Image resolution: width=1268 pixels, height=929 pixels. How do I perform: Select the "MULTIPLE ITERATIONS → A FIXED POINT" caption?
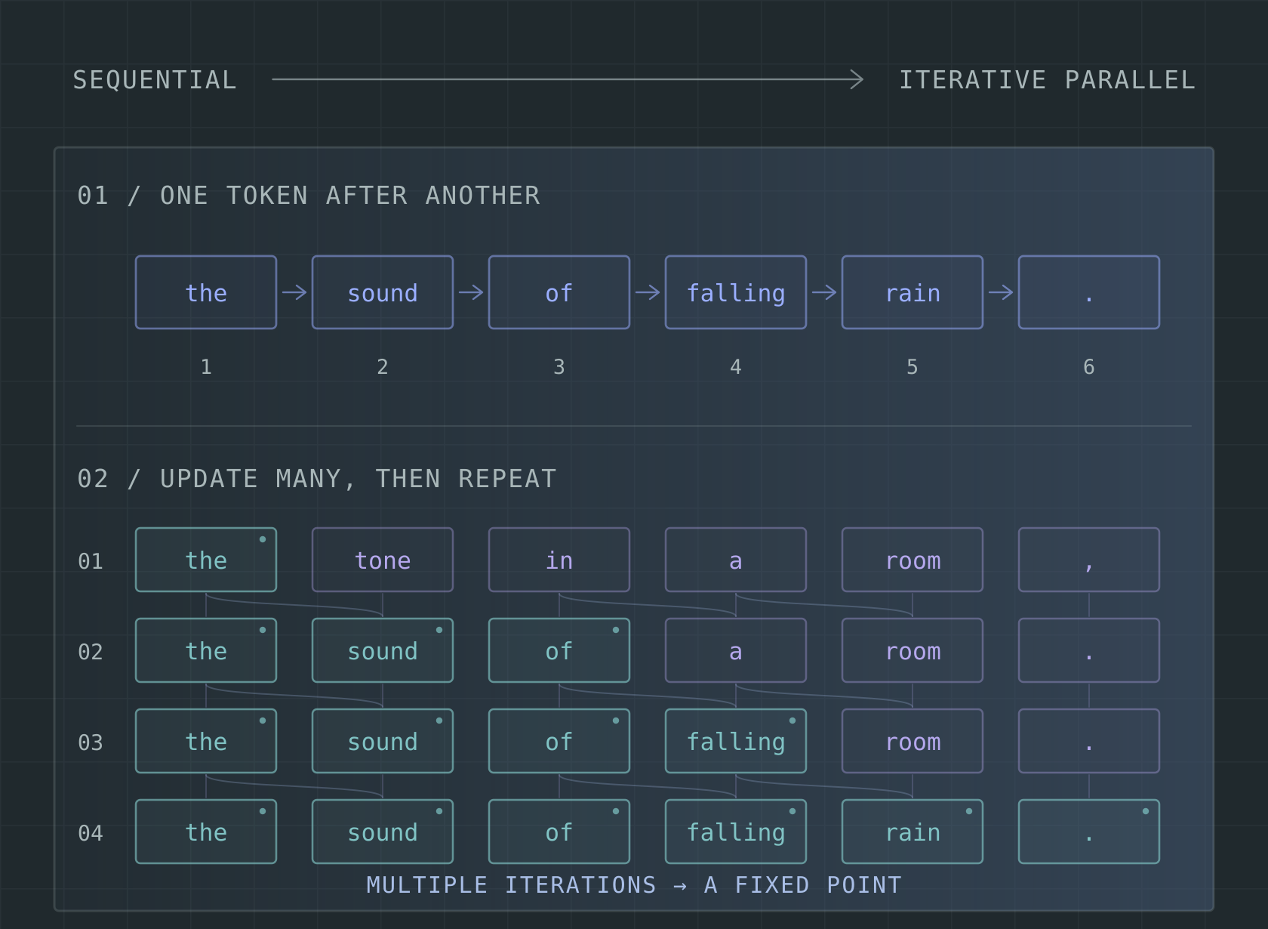pos(634,885)
